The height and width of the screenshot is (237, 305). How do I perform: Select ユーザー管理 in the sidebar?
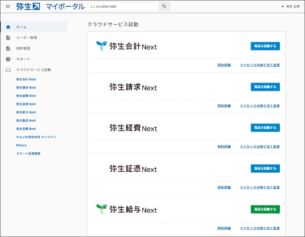pyautogui.click(x=27, y=38)
